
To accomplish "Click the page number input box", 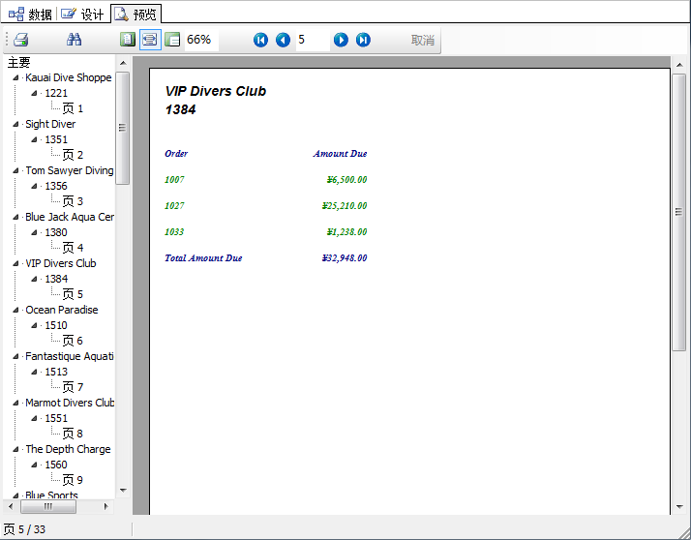I will (311, 40).
